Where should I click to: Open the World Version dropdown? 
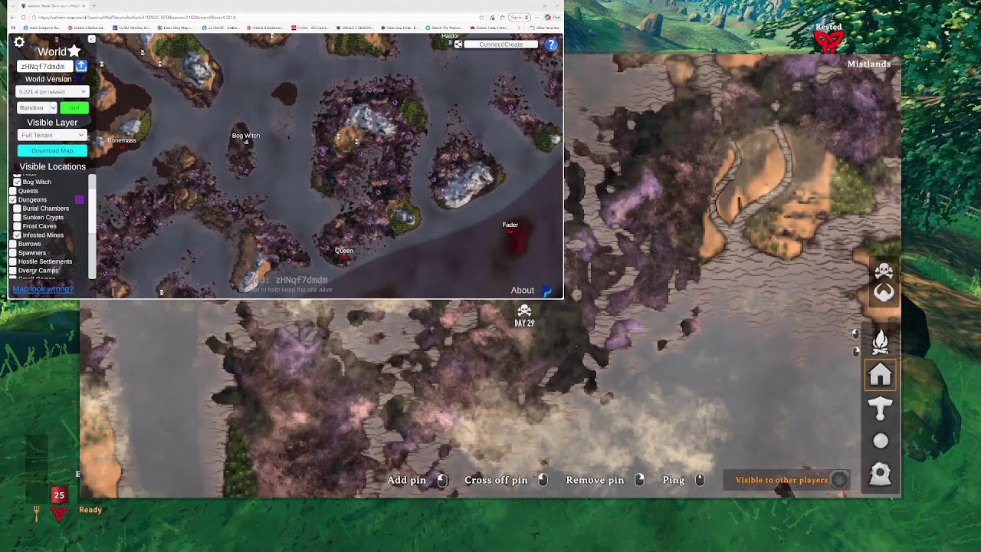click(52, 92)
